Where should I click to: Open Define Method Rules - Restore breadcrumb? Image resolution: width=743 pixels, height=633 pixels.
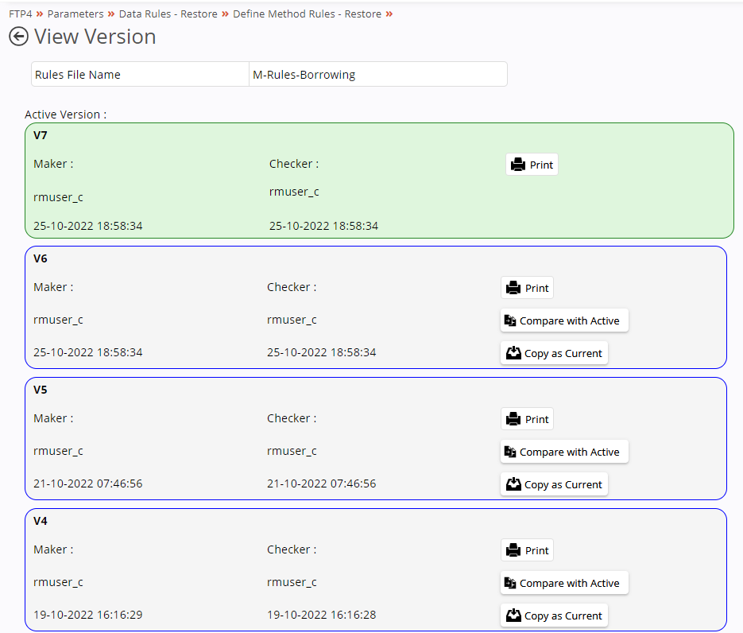pyautogui.click(x=307, y=14)
